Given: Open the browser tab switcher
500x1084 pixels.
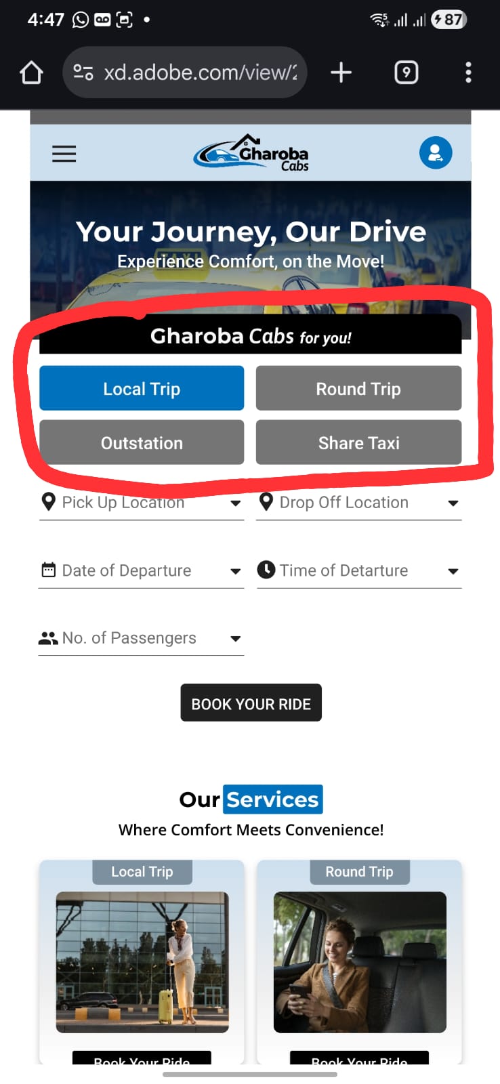Looking at the screenshot, I should [x=406, y=72].
